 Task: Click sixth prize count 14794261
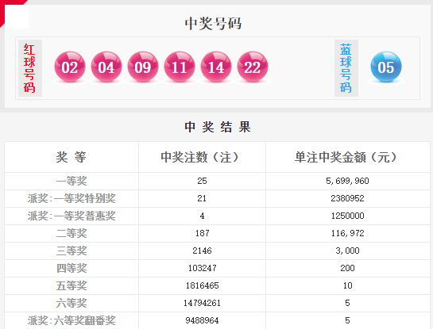pyautogui.click(x=202, y=303)
